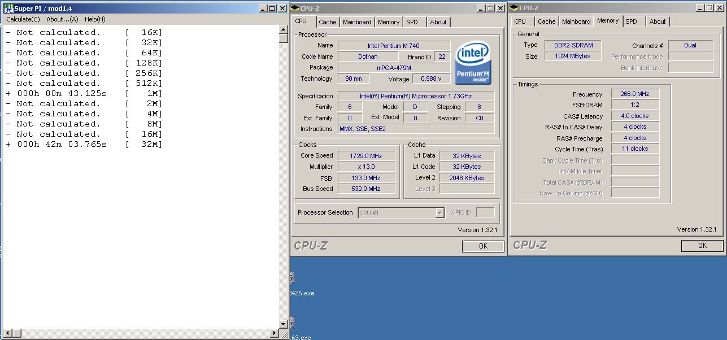Click the Core Speed 1729.0 MHz value
This screenshot has height=340, width=727.
click(x=366, y=155)
